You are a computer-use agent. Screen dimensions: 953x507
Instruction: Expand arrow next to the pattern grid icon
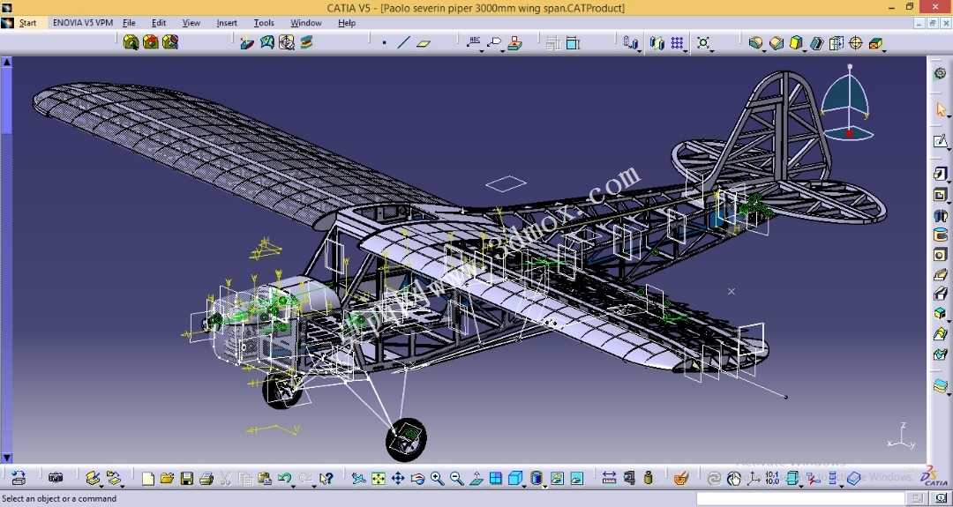[686, 51]
